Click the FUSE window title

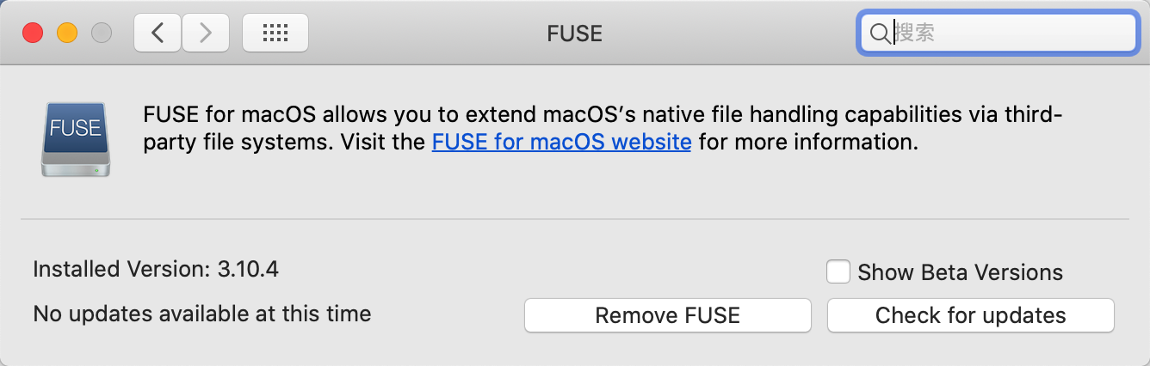point(574,34)
